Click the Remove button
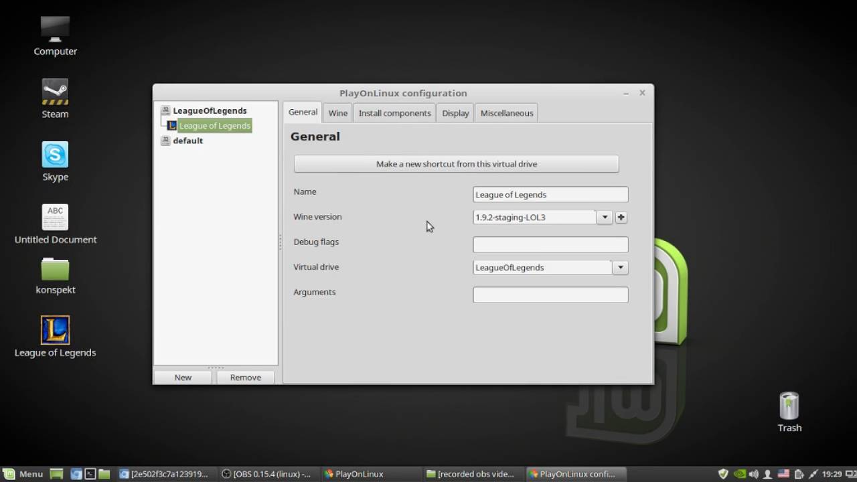This screenshot has height=482, width=857. click(x=246, y=378)
